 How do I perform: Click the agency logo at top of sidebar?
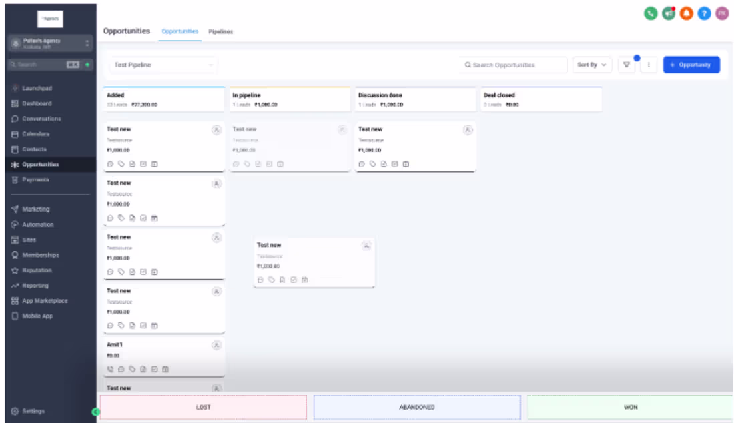[50, 19]
